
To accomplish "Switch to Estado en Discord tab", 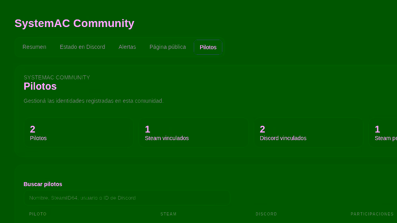I will (82, 47).
